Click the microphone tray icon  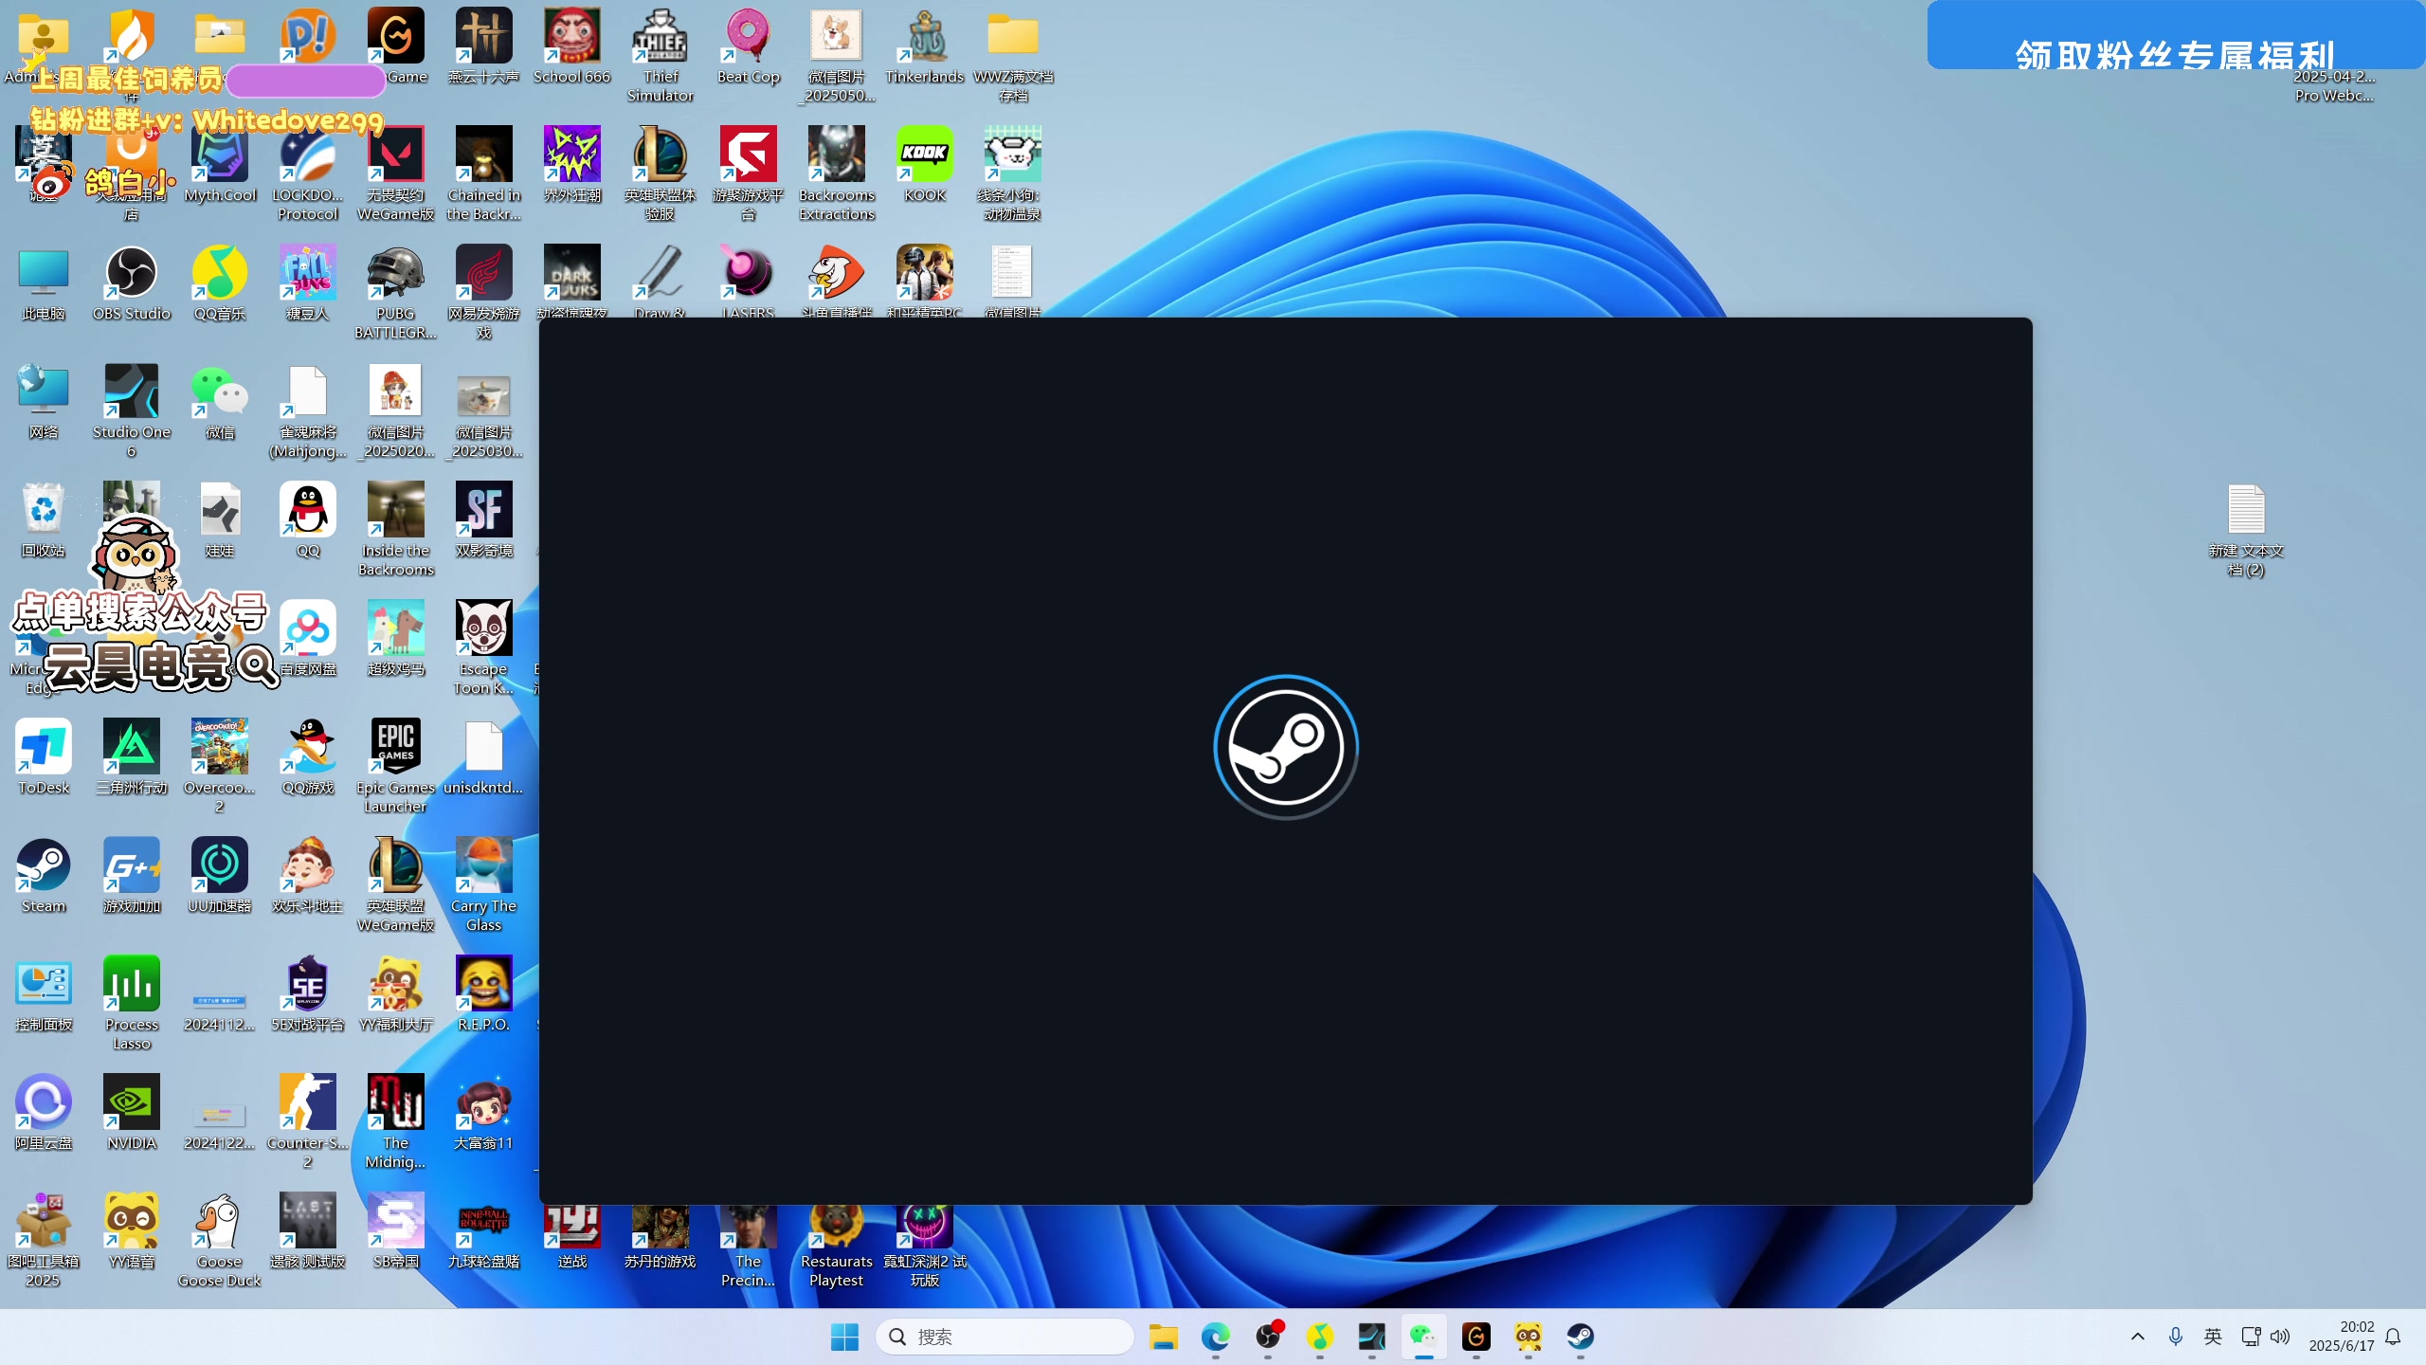[2176, 1337]
